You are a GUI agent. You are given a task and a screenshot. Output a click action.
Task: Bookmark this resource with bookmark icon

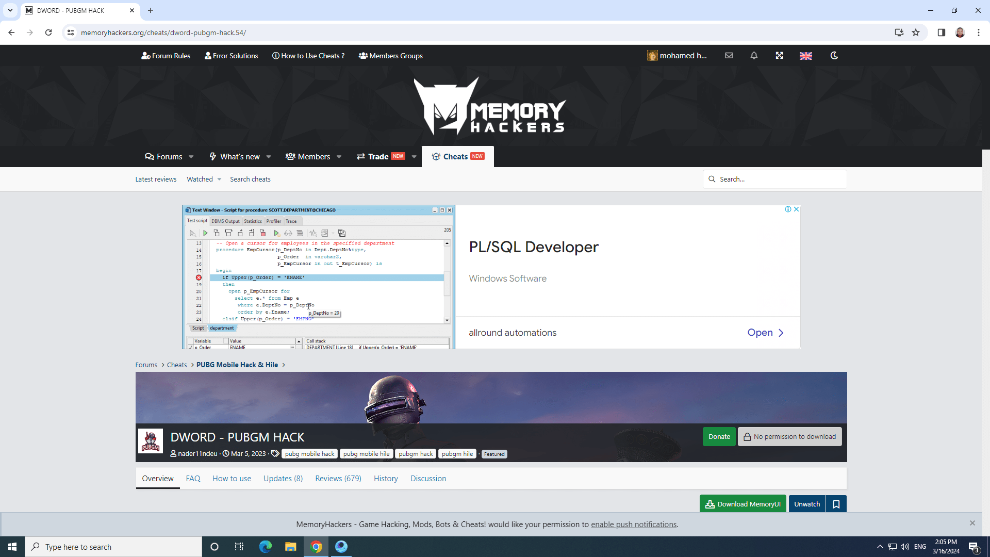point(836,504)
